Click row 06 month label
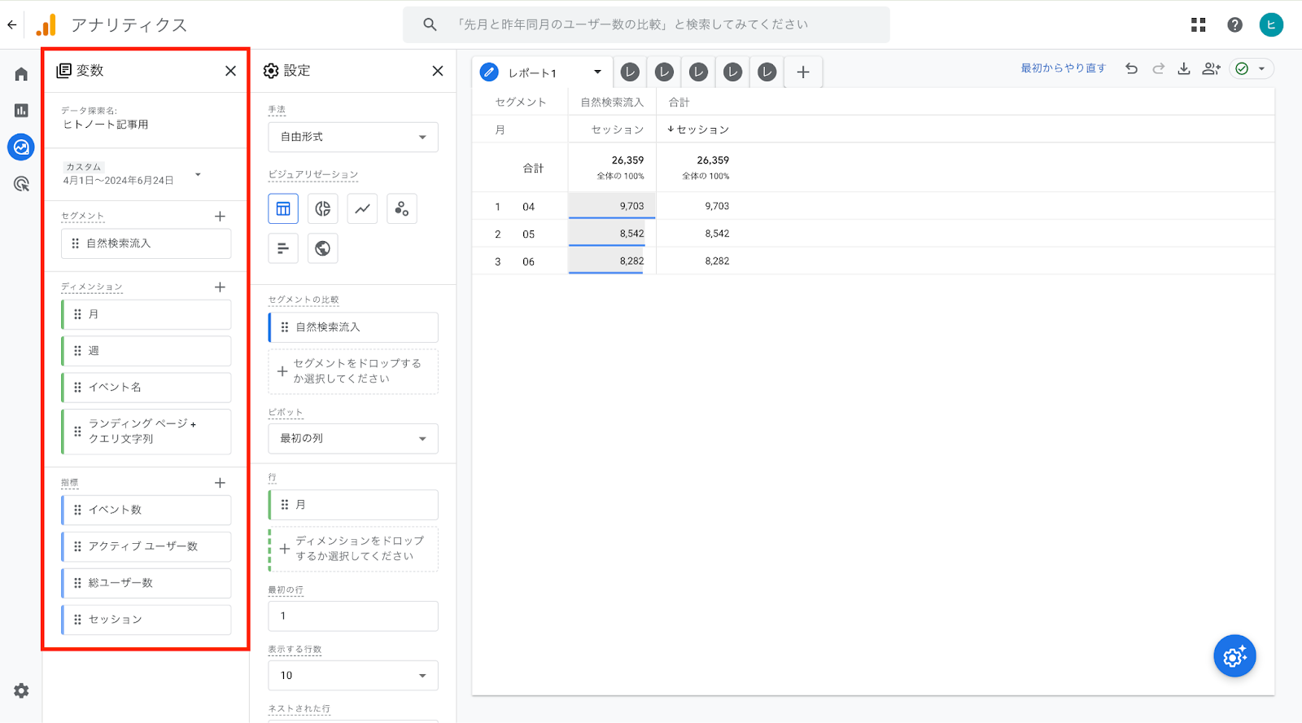Image resolution: width=1302 pixels, height=723 pixels. point(529,261)
